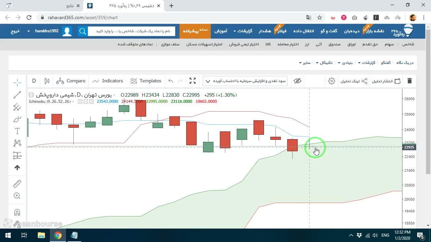The width and height of the screenshot is (431, 242).
Task: Expand the symbol title dropdown arrow
Action: (x=114, y=95)
